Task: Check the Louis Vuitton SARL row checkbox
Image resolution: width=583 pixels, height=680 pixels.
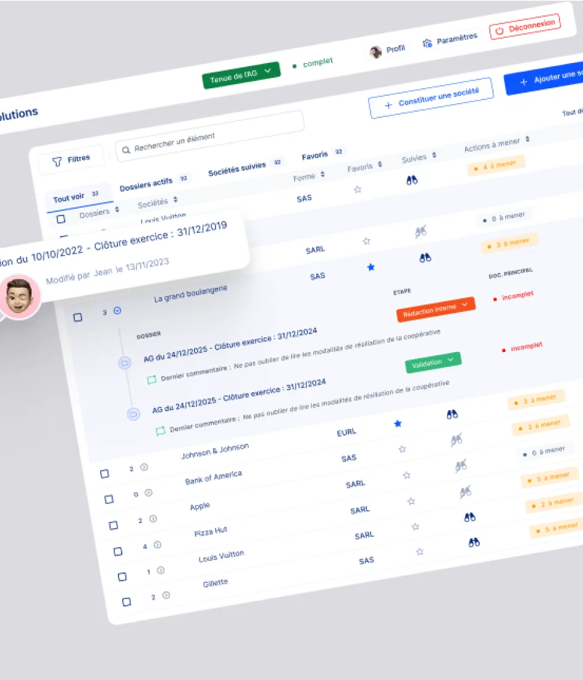Action: pyautogui.click(x=122, y=576)
